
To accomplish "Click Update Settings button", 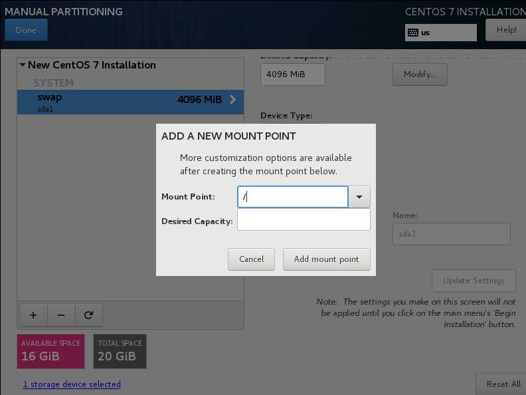I will pos(474,281).
